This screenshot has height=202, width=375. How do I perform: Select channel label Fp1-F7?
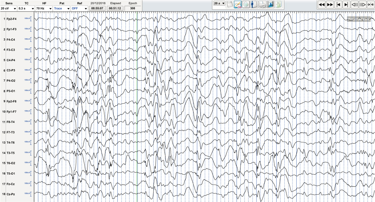click(x=12, y=112)
